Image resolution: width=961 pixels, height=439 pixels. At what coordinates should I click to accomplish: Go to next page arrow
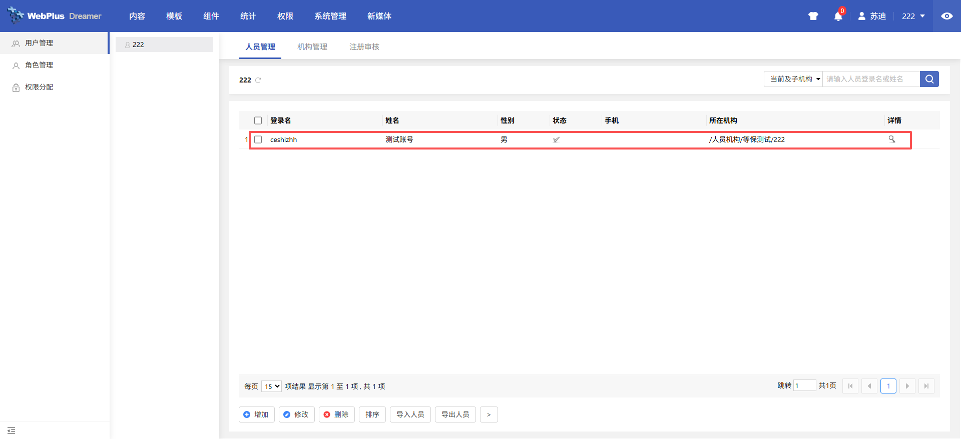[907, 386]
